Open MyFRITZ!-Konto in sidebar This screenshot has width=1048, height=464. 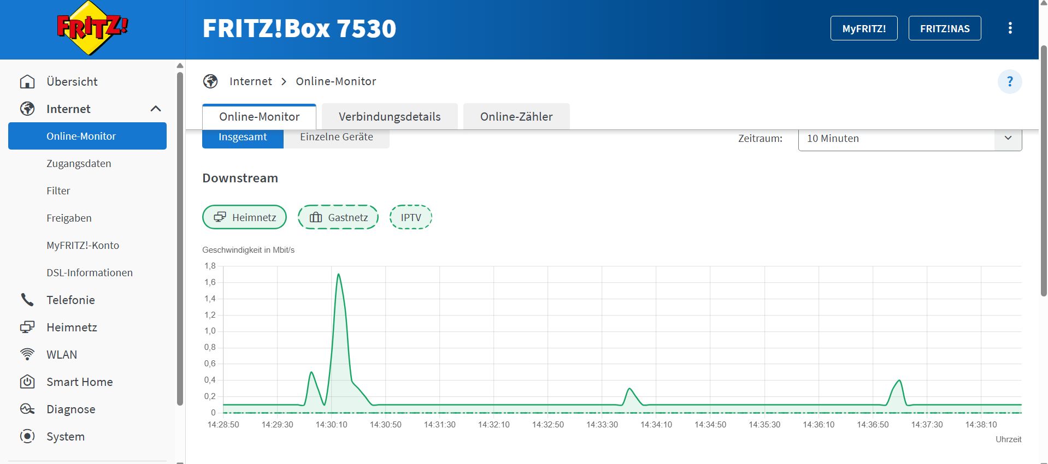pos(83,245)
